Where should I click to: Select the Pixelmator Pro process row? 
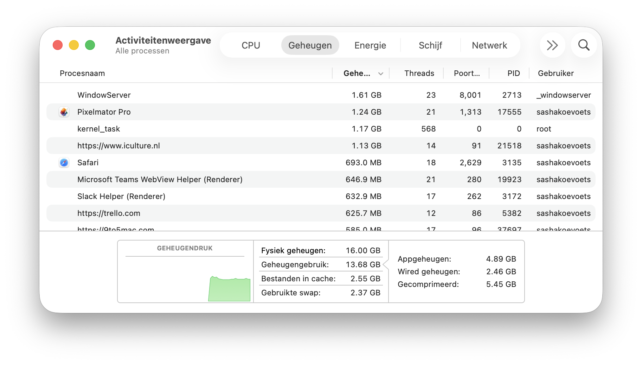321,112
